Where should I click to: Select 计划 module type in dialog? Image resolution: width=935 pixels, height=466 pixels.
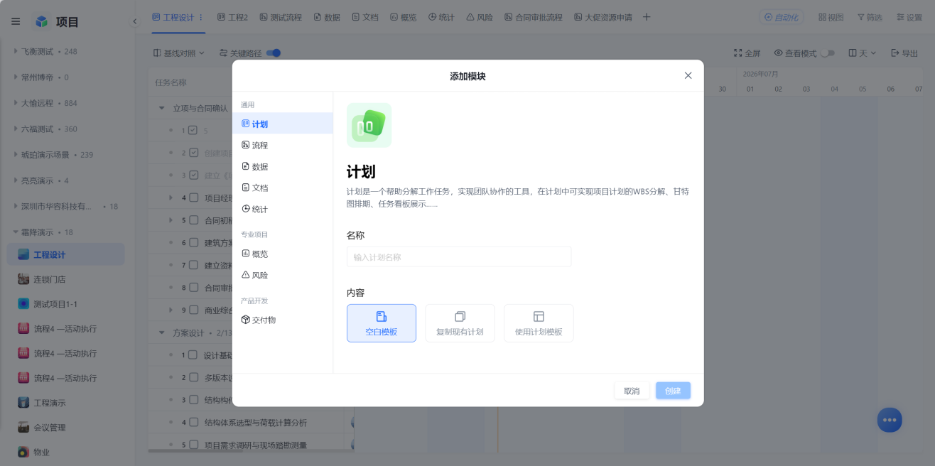pyautogui.click(x=283, y=124)
